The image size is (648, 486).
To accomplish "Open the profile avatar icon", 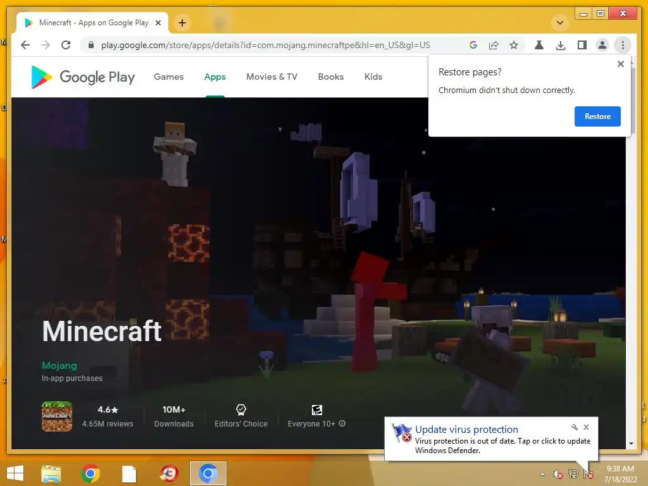I will (602, 45).
